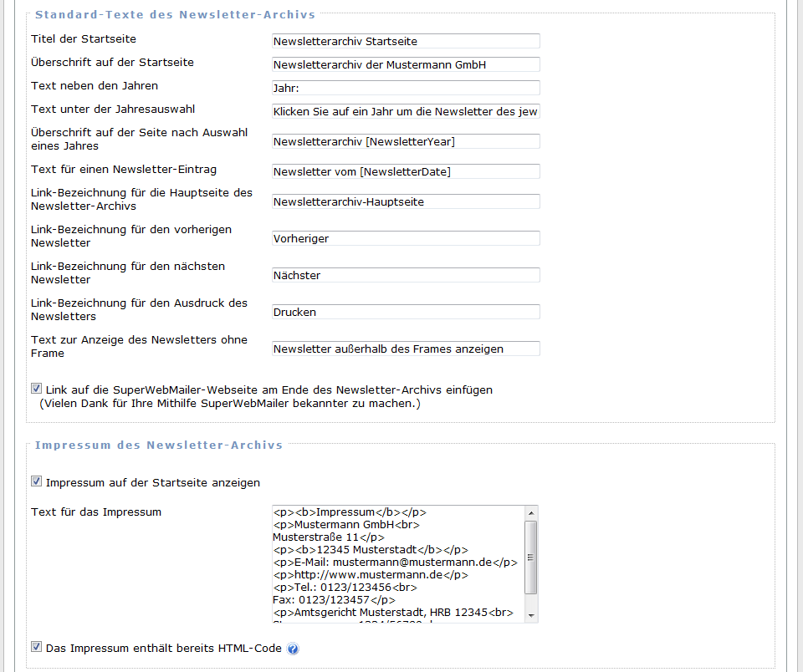The height and width of the screenshot is (672, 803).
Task: Select the 'Newsletterarchiv-Hauptseite' input field
Action: tap(406, 201)
